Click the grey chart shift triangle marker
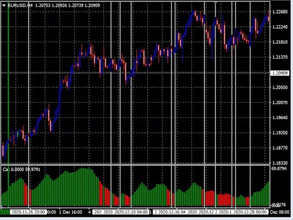 point(215,2)
